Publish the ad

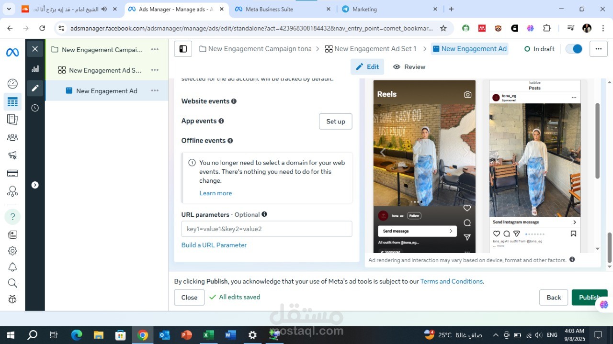589,298
